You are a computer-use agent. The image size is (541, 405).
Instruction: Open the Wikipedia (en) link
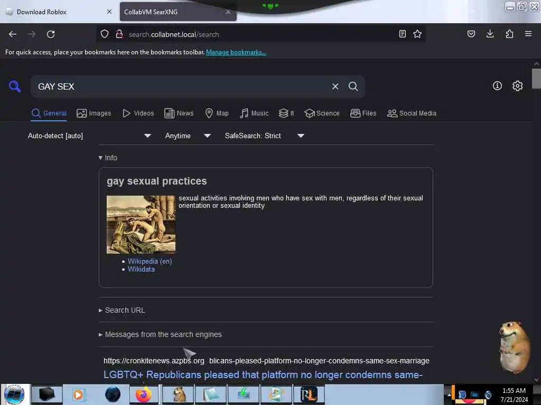(x=150, y=261)
